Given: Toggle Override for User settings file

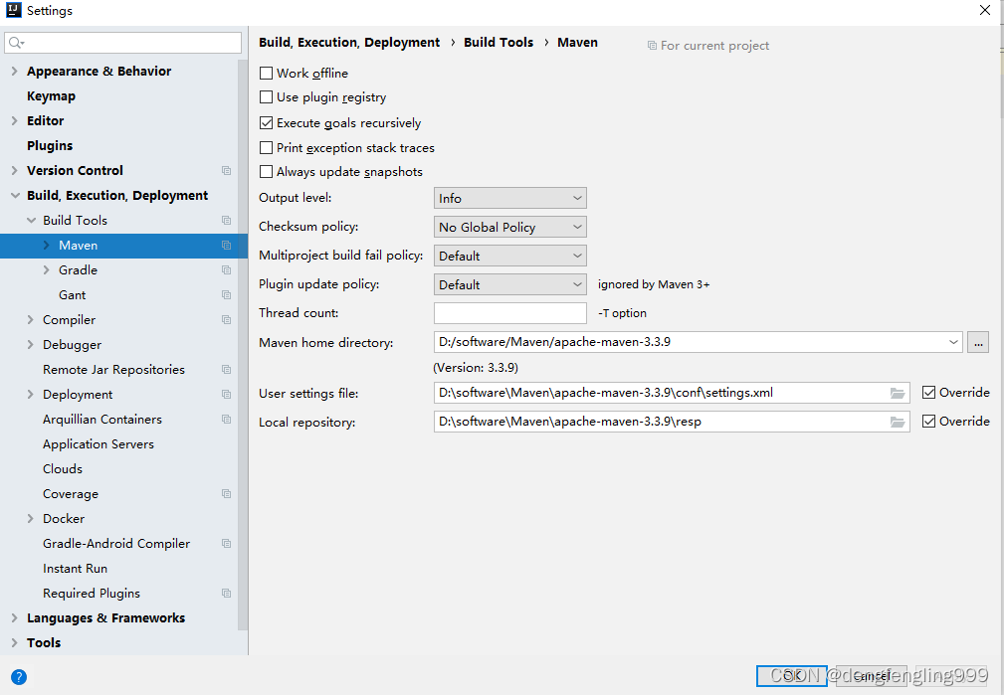Looking at the screenshot, I should tap(928, 393).
